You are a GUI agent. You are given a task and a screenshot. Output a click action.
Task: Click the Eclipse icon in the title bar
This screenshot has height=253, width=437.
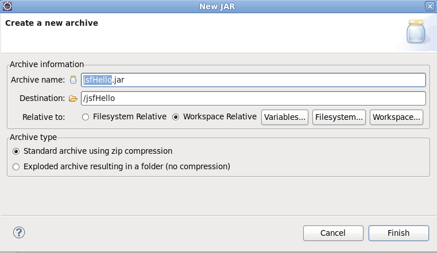(7, 6)
